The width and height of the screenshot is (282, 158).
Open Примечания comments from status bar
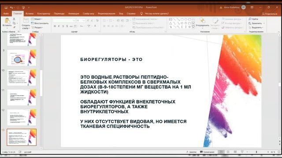coord(207,152)
